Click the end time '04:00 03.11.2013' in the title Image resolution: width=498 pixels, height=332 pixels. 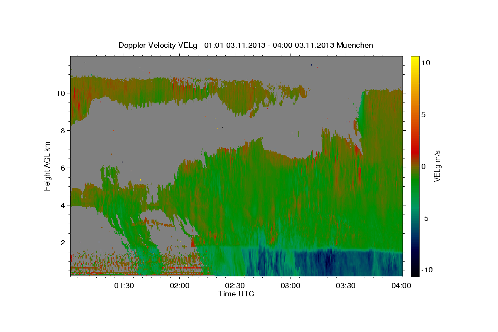pos(303,45)
